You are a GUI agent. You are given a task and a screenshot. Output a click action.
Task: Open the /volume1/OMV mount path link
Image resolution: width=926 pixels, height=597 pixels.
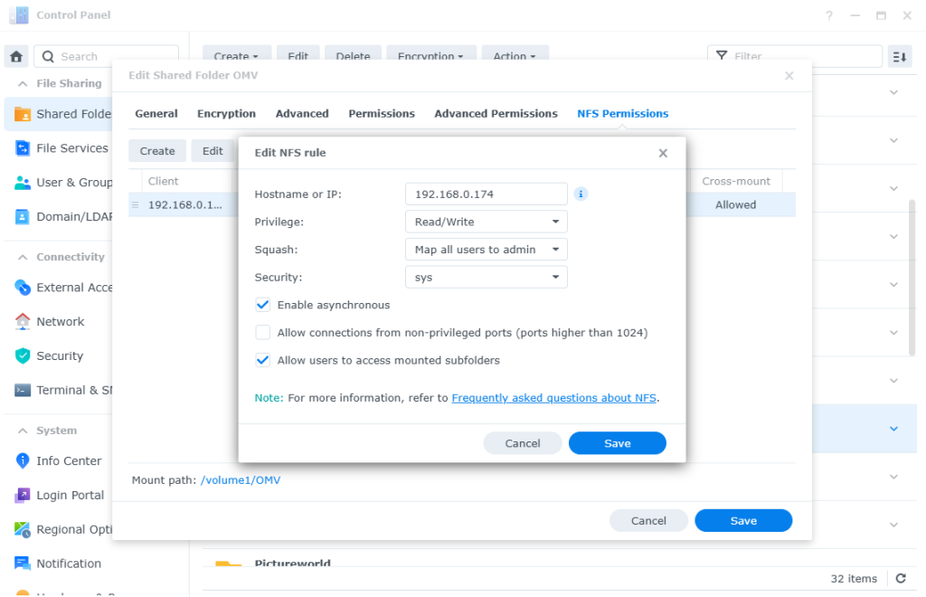241,480
